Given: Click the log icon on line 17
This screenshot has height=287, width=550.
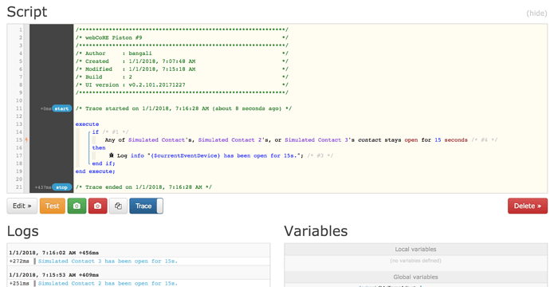Looking at the screenshot, I should [111, 155].
